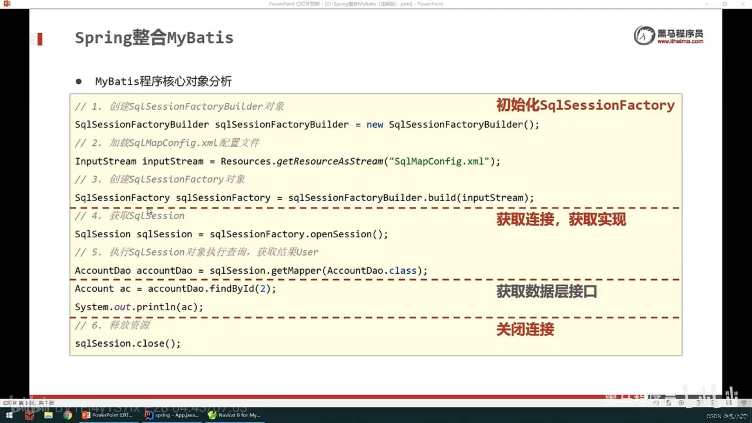Click comment '// 1. 创建SqlSessionFactoryBuilder对象'
Image resolution: width=752 pixels, height=423 pixels.
[x=179, y=106]
